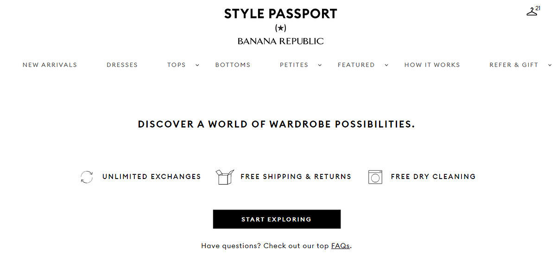
Task: Open the Petites navigation item
Action: pyautogui.click(x=294, y=65)
